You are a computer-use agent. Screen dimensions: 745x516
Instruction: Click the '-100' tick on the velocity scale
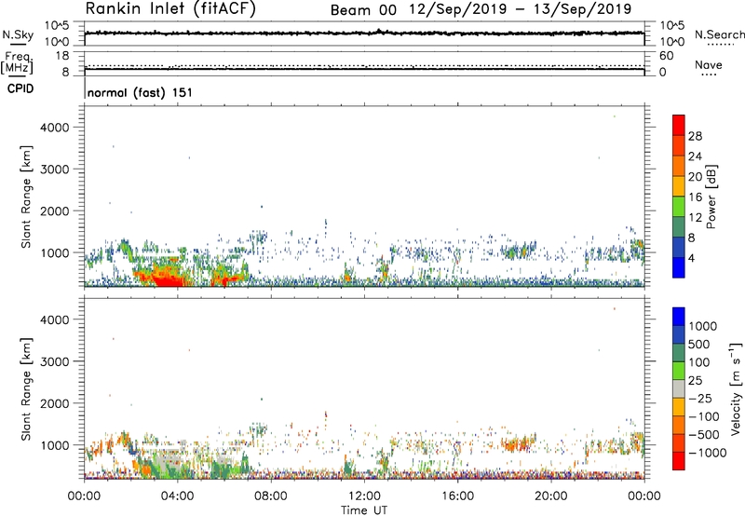[x=704, y=416]
